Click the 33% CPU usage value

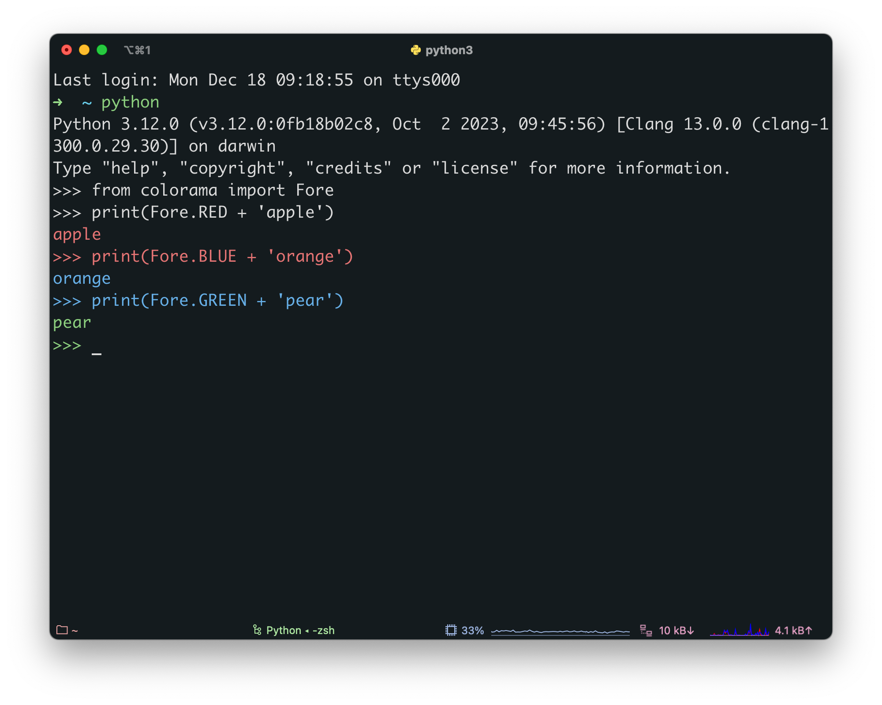[472, 631]
